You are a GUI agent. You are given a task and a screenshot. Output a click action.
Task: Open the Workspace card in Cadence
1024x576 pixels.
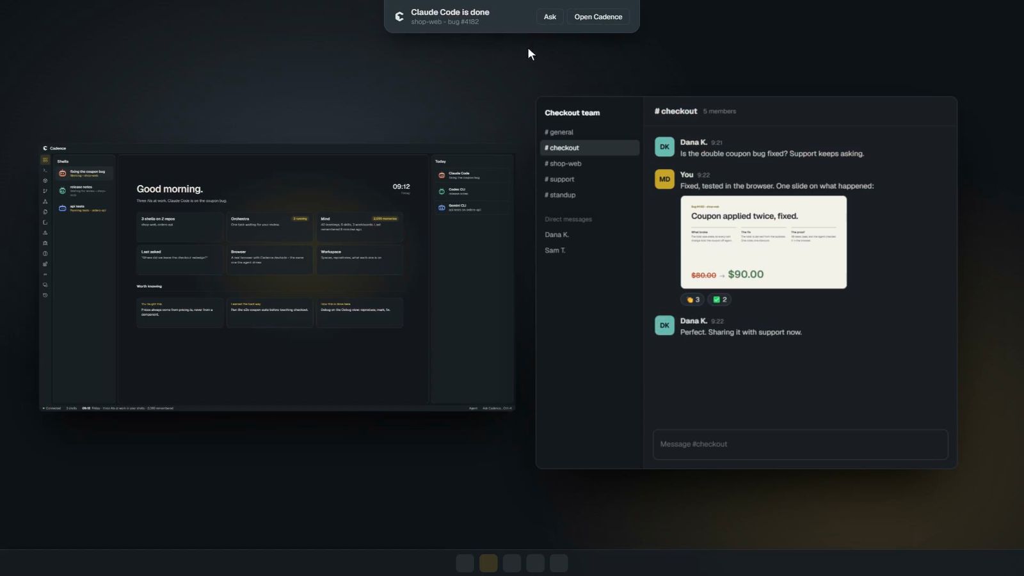pos(360,260)
